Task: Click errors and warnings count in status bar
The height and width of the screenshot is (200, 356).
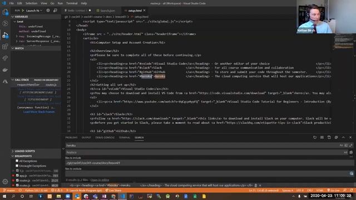Action: click(57, 191)
